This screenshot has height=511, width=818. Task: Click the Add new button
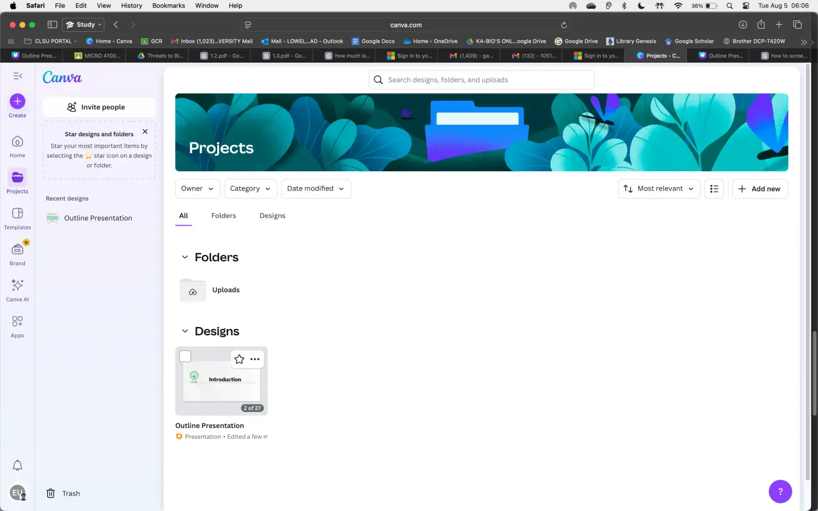tap(760, 188)
